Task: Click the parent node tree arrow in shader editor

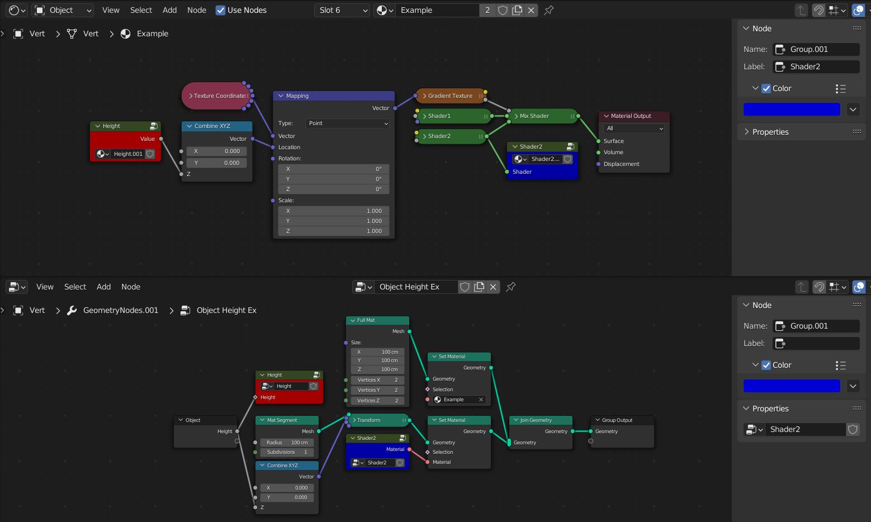Action: click(x=801, y=10)
